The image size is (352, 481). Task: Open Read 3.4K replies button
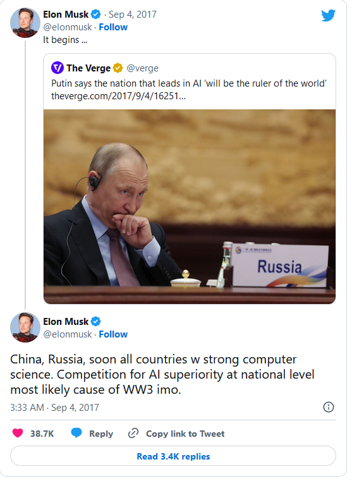click(173, 456)
